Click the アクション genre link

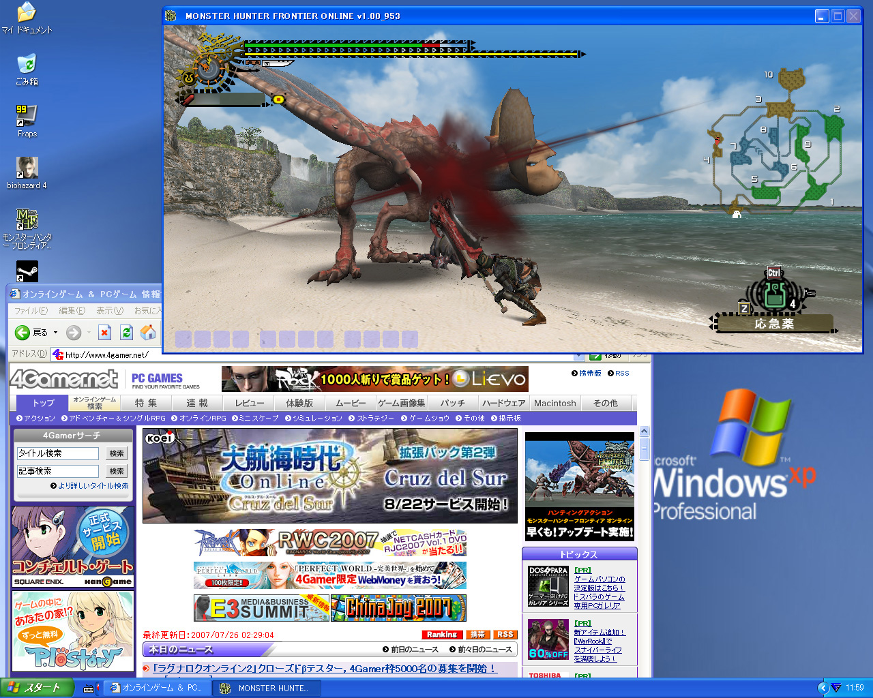pyautogui.click(x=35, y=418)
